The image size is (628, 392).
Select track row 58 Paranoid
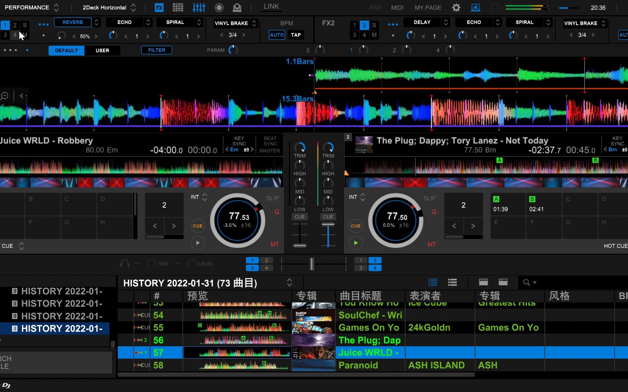[x=373, y=365]
